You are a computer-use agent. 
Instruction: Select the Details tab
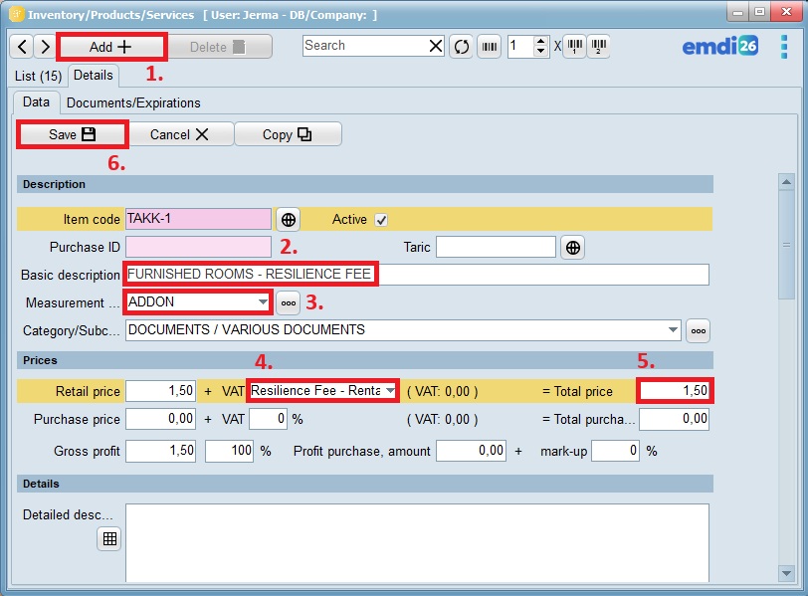(94, 76)
